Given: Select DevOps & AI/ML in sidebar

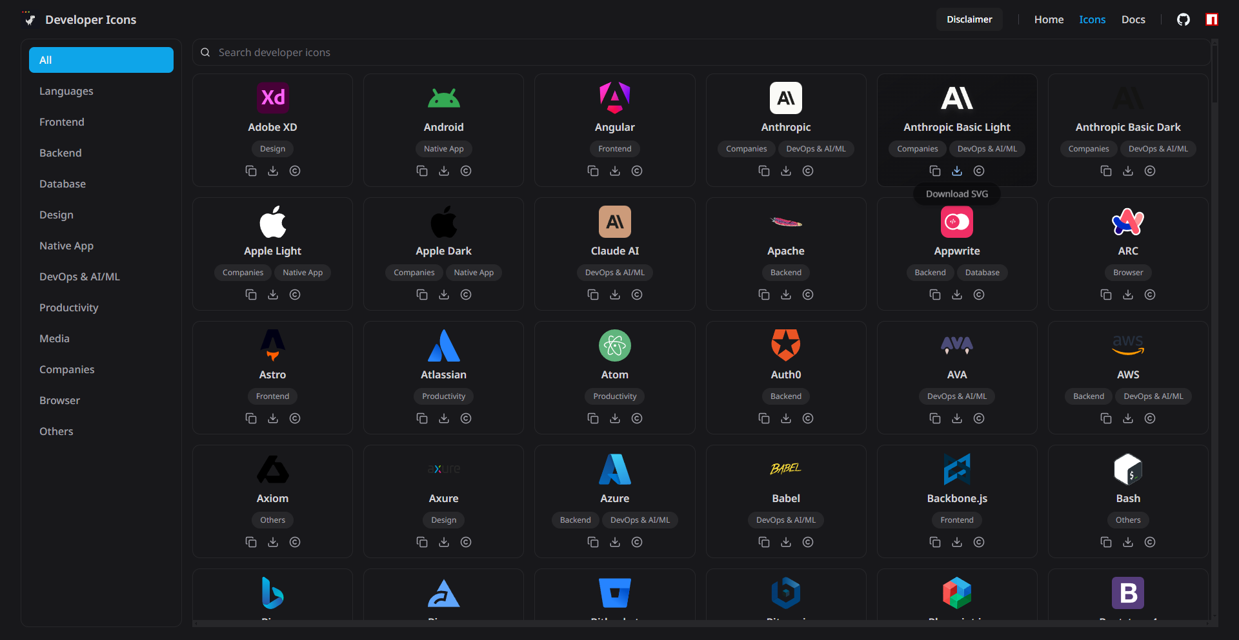Looking at the screenshot, I should (x=101, y=276).
